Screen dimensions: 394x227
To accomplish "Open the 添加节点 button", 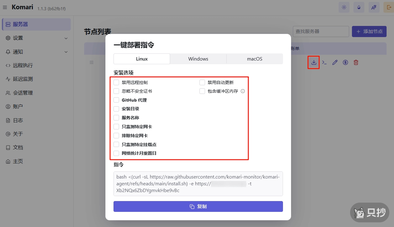I will click(369, 31).
